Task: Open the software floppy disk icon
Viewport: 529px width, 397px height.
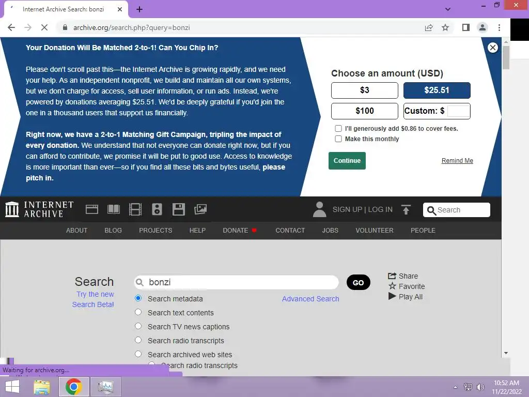Action: coord(178,210)
